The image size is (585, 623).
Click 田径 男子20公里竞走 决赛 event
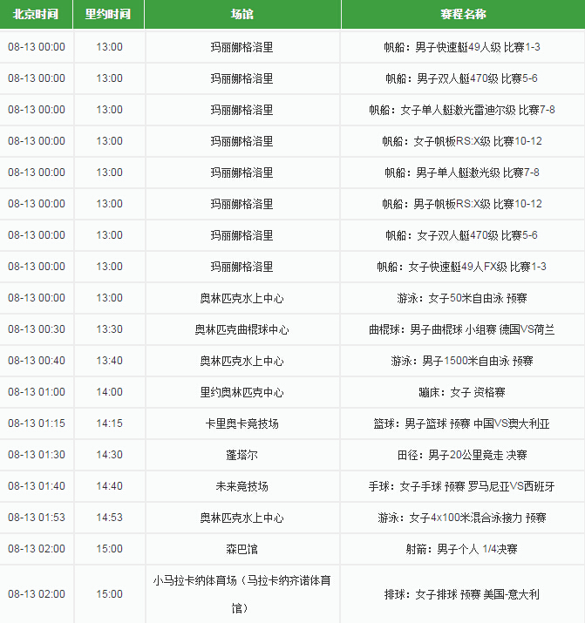click(x=462, y=455)
